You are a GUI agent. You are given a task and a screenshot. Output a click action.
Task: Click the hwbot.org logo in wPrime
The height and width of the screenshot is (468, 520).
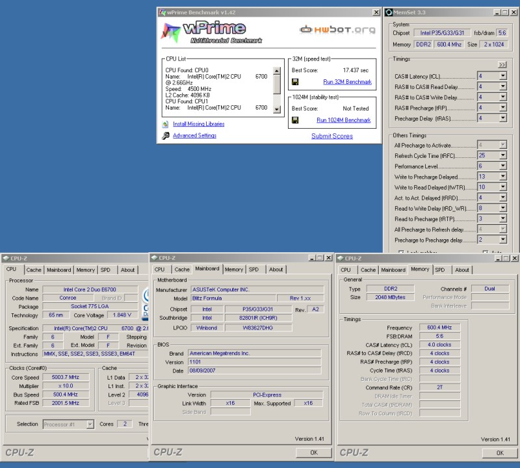(337, 29)
